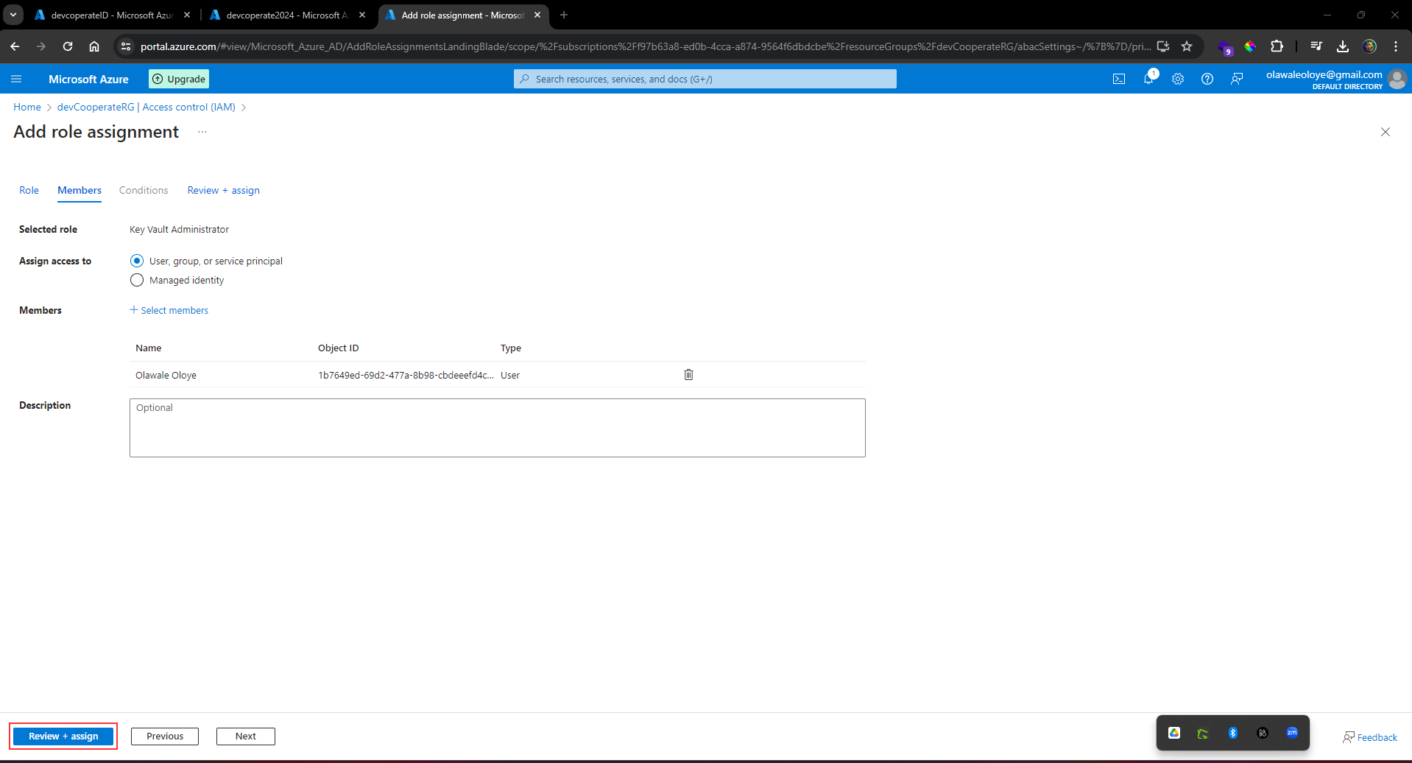Open browser downloads
The width and height of the screenshot is (1412, 763).
(x=1343, y=46)
